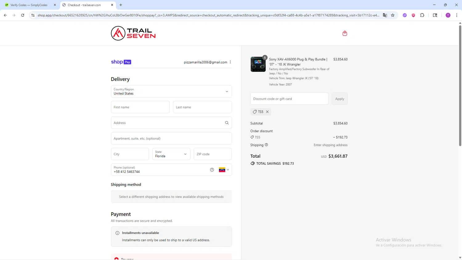The width and height of the screenshot is (462, 260).
Task: Click the Sony XAV-AX6000 product thumbnail
Action: (258, 64)
